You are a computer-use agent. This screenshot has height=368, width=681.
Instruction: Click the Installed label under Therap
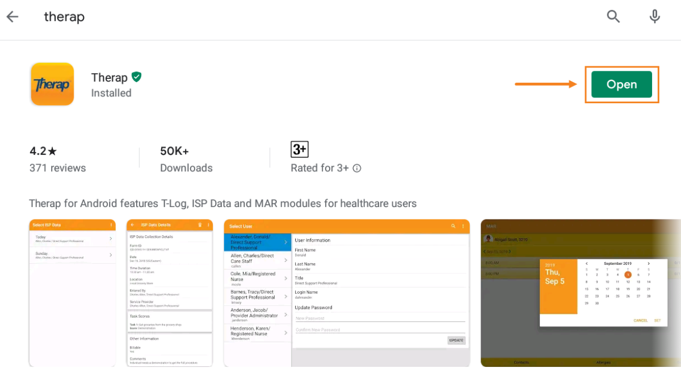(x=111, y=93)
